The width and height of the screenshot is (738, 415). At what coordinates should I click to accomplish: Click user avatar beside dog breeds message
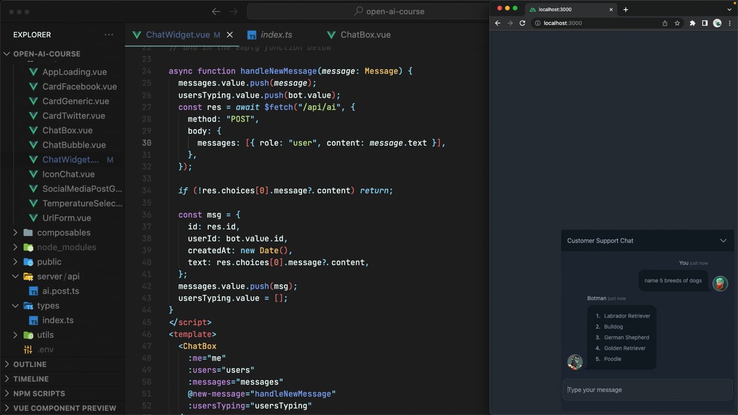click(720, 283)
